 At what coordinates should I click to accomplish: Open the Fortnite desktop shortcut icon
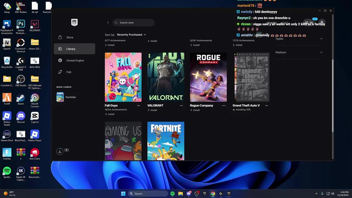7,154
